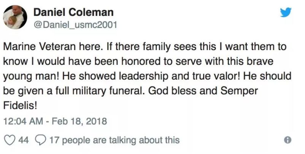305x154 pixels.
Task: Click the Feb 18, 2018 date
Action: pyautogui.click(x=80, y=122)
